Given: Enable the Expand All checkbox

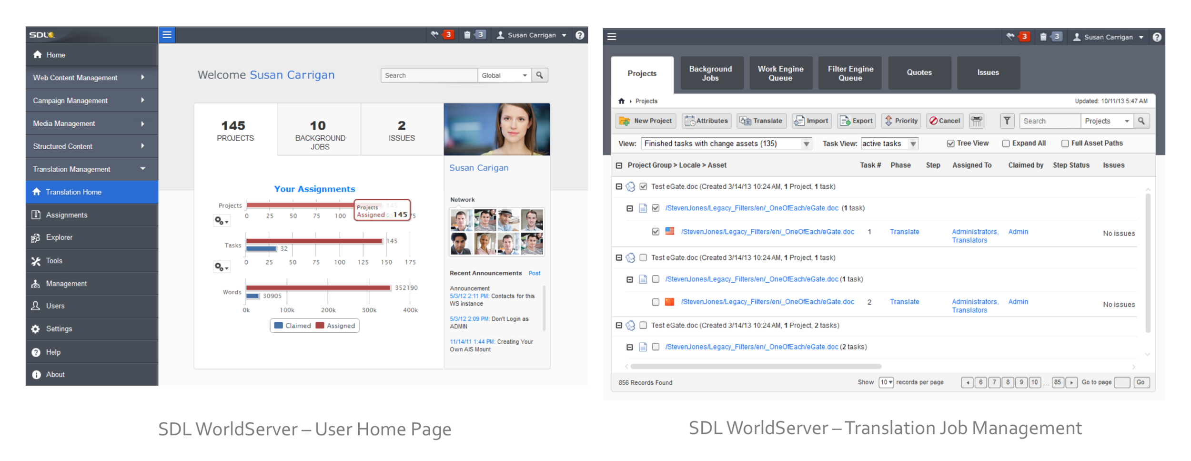Looking at the screenshot, I should tap(1006, 143).
